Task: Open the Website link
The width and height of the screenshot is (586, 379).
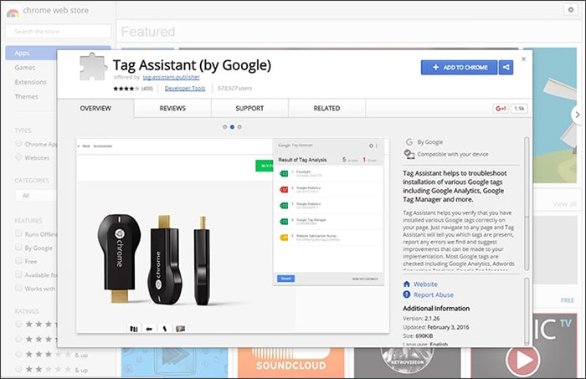Action: tap(425, 284)
